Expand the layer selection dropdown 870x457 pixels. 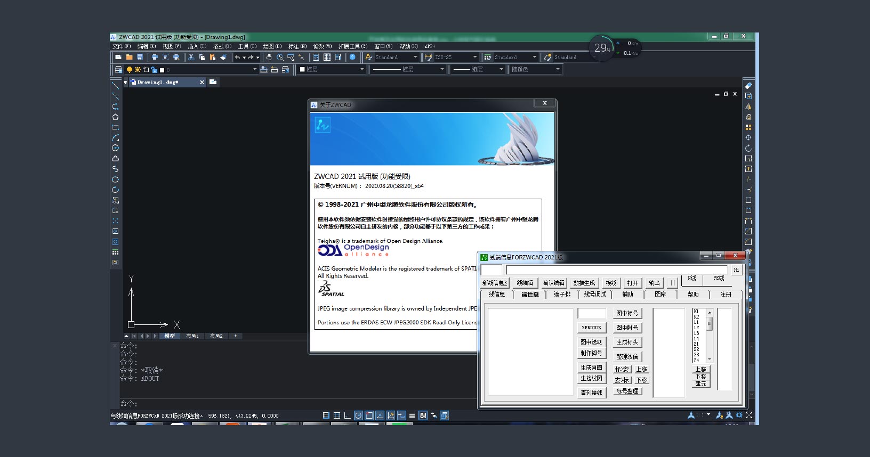pyautogui.click(x=254, y=70)
